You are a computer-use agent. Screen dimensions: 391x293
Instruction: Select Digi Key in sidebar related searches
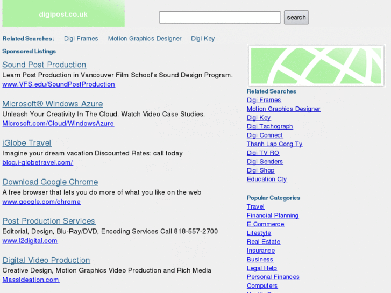click(x=259, y=118)
